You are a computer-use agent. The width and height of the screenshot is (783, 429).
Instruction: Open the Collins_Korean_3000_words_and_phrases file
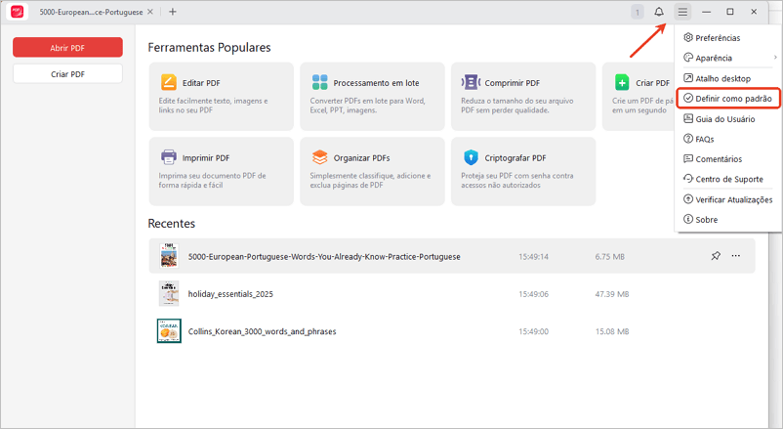coord(262,331)
